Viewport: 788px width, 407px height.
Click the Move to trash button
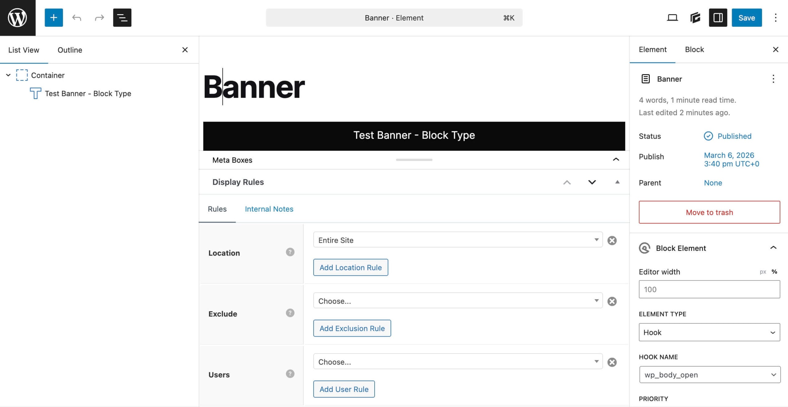tap(709, 212)
